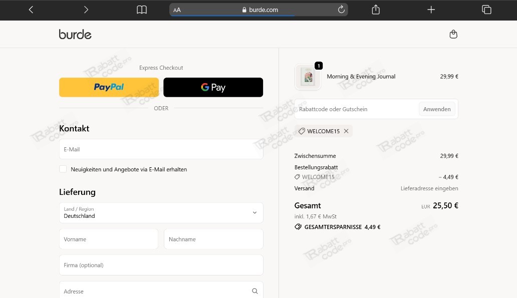This screenshot has height=298, width=517.
Task: Click the Vorname field
Action: pyautogui.click(x=109, y=239)
